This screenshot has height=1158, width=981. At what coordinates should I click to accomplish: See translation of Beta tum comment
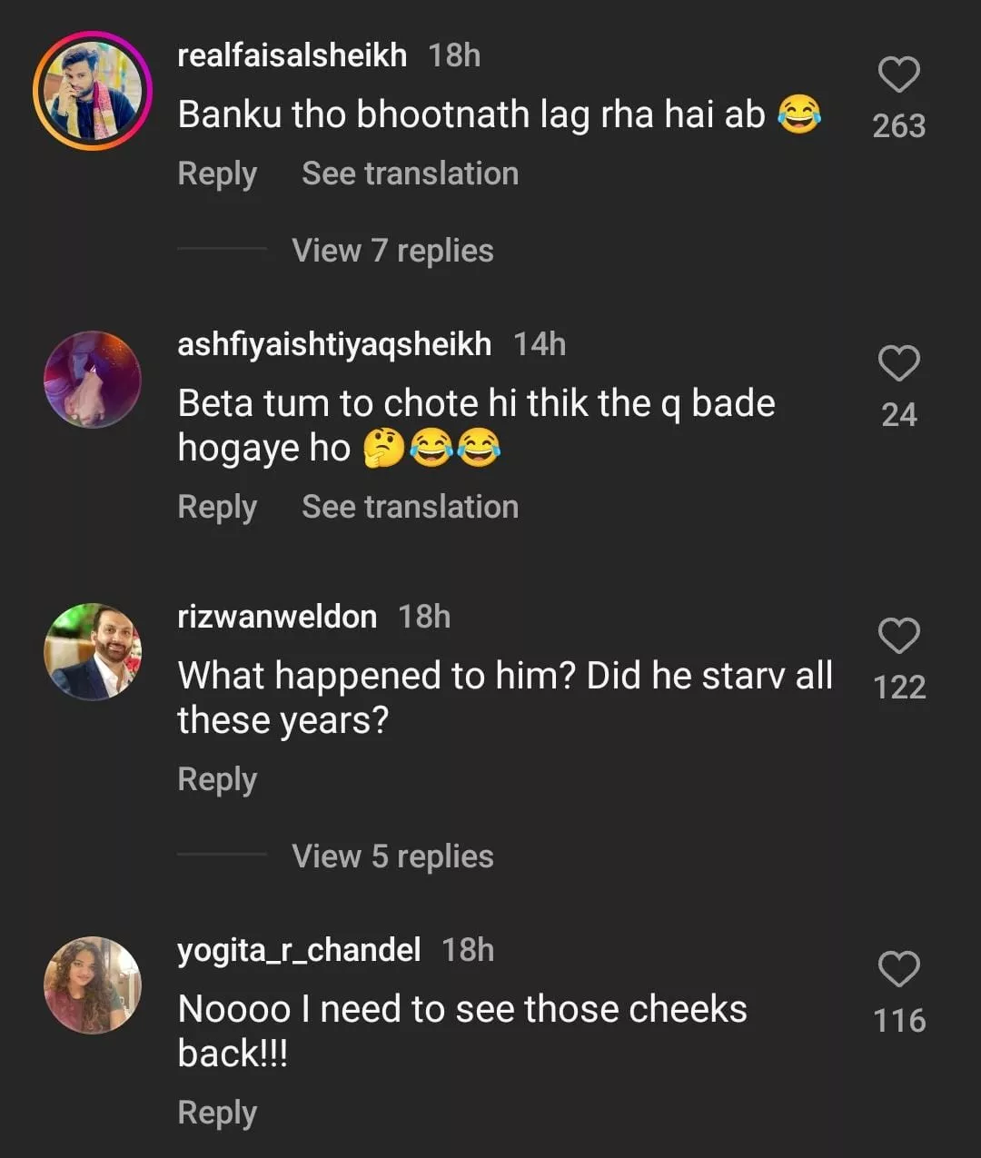(x=410, y=507)
